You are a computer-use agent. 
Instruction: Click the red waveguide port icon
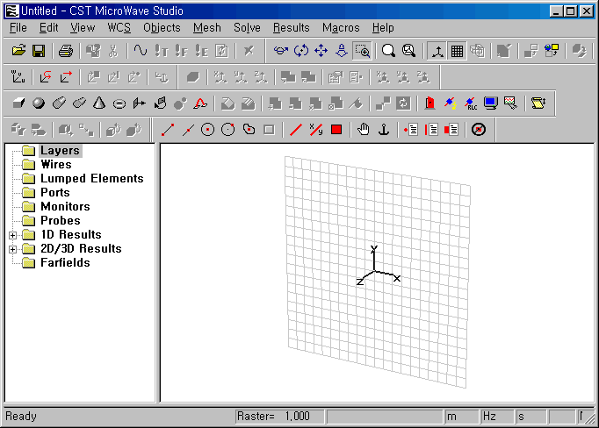click(x=429, y=103)
